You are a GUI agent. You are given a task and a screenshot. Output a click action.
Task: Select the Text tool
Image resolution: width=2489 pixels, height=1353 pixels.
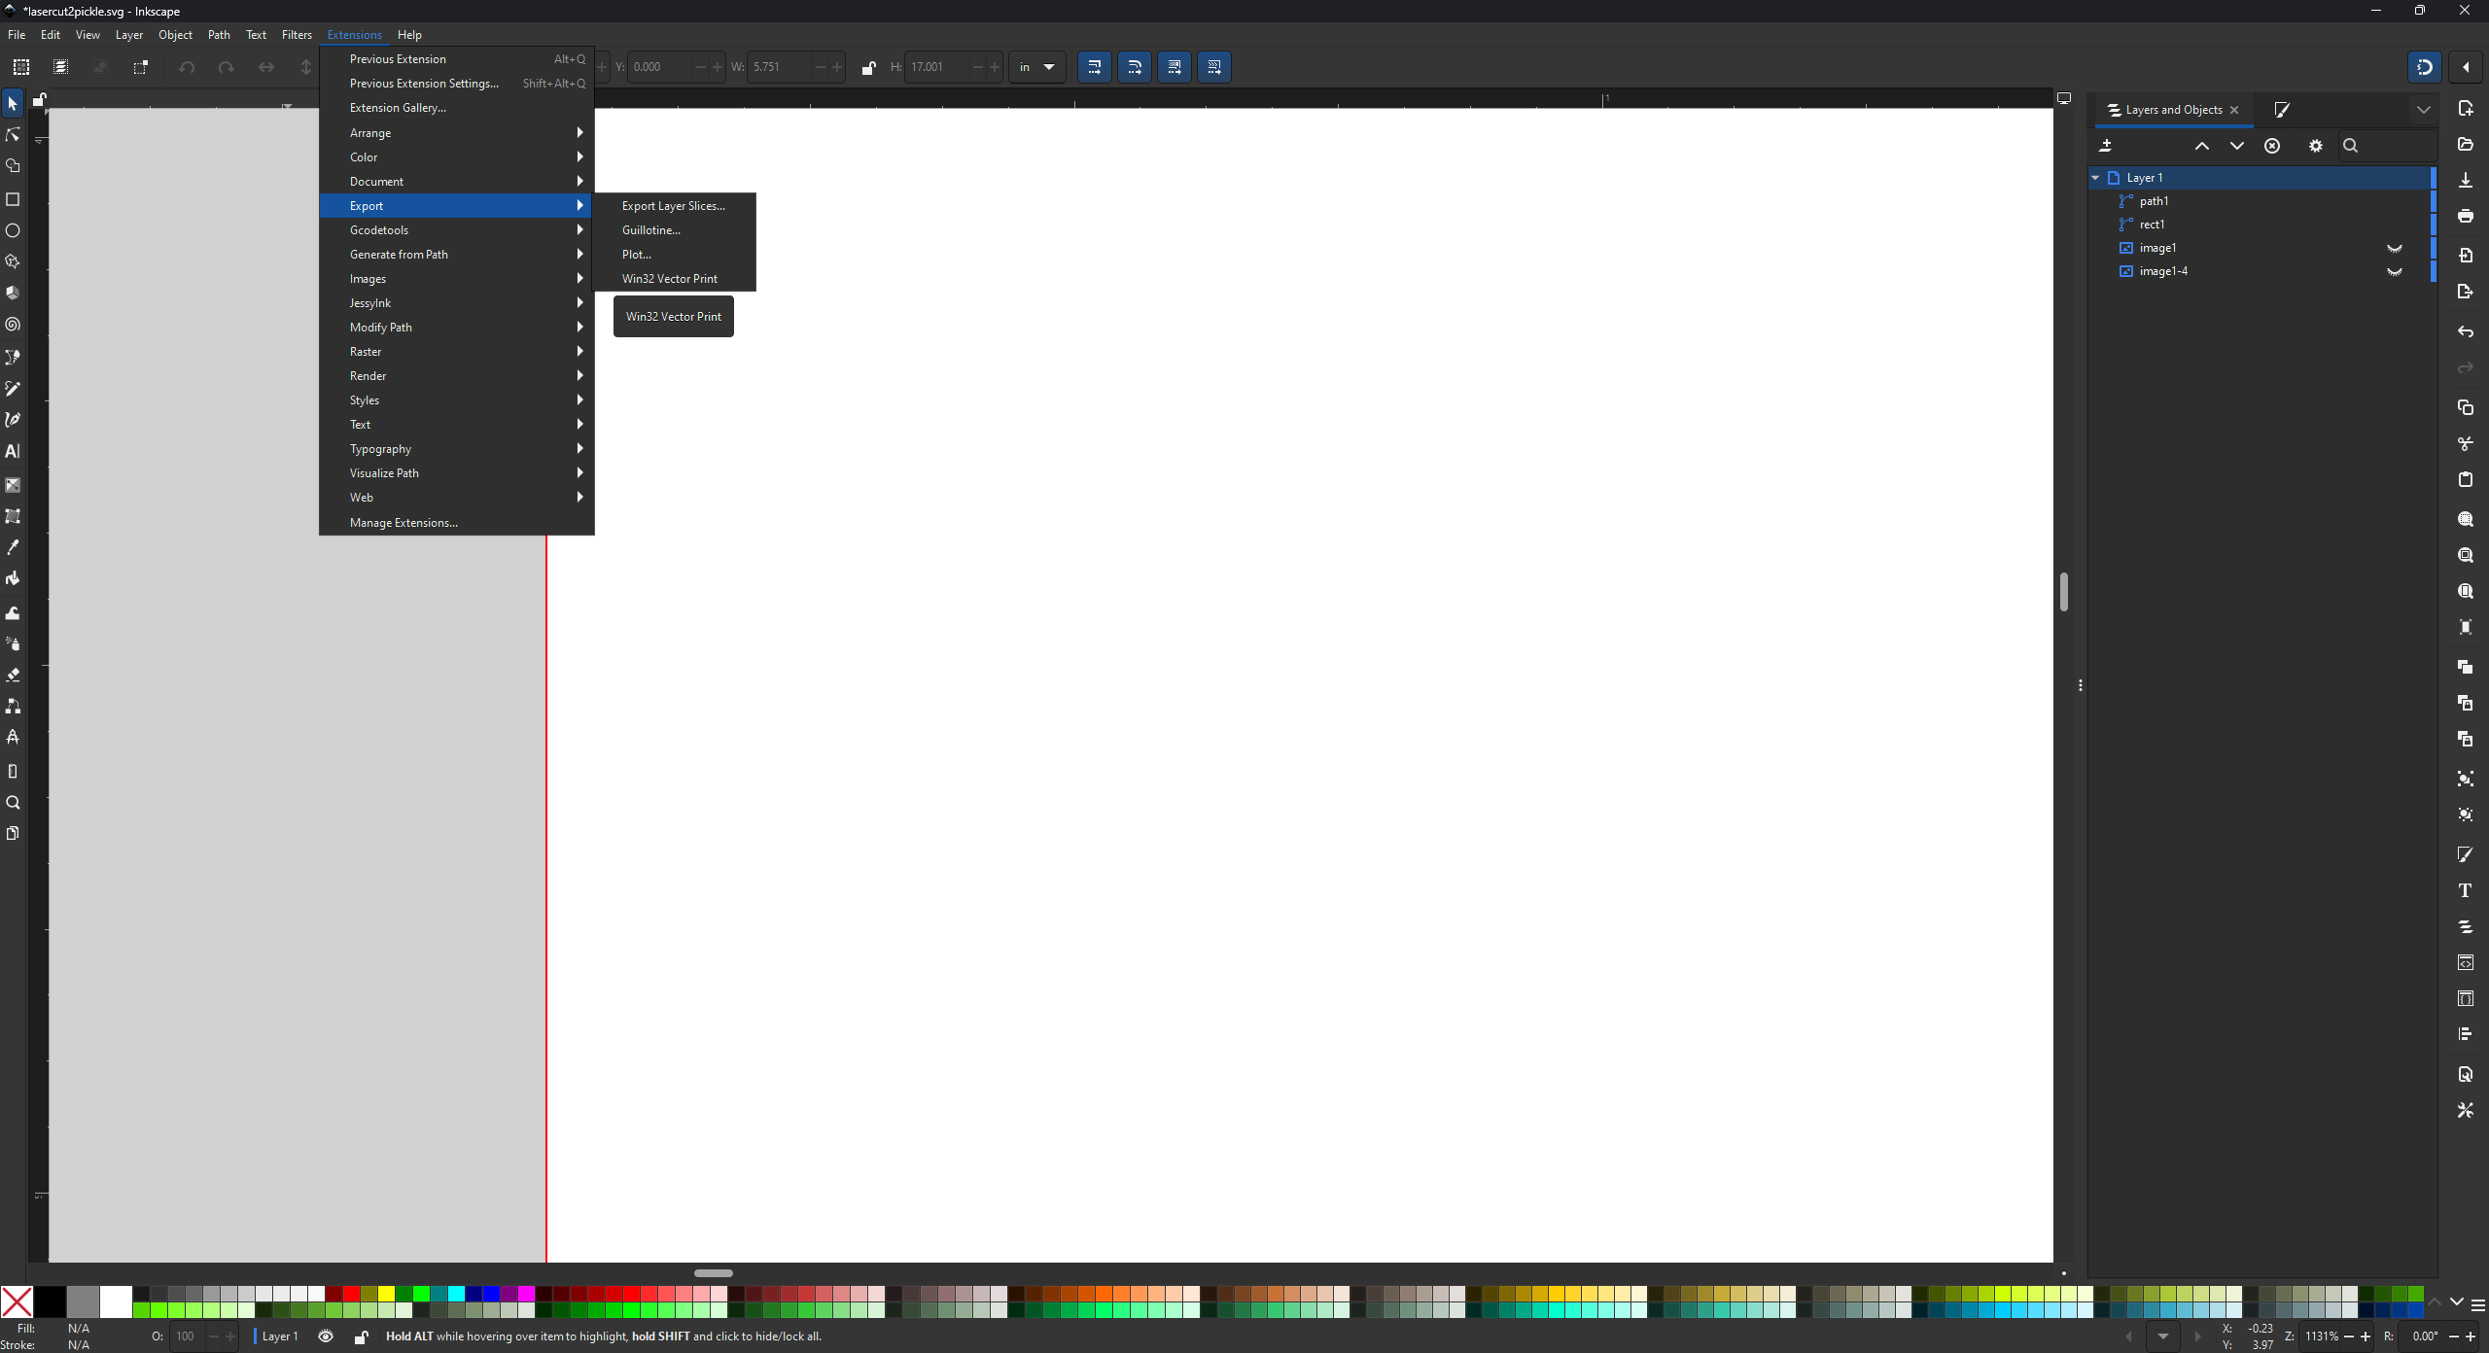(13, 451)
